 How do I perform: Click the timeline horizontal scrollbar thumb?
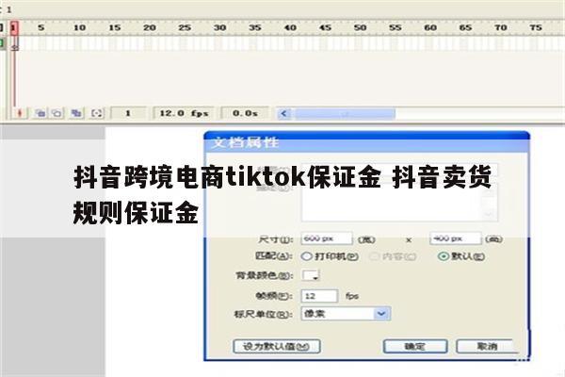tap(345, 114)
